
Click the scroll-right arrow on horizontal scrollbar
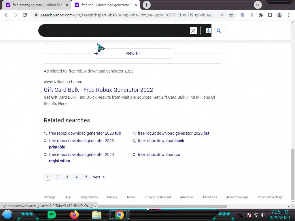click(289, 206)
